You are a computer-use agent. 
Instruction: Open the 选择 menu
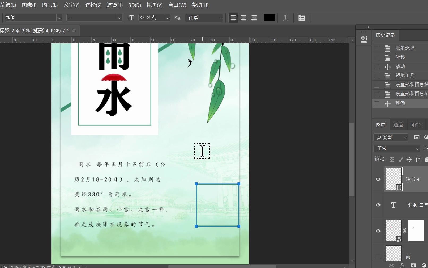click(93, 5)
